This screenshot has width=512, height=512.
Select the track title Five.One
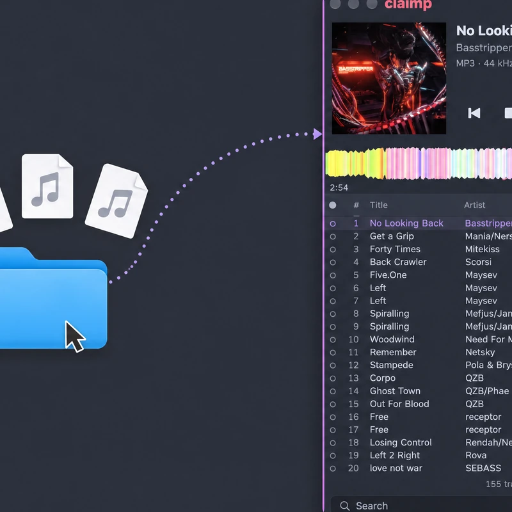pyautogui.click(x=388, y=275)
